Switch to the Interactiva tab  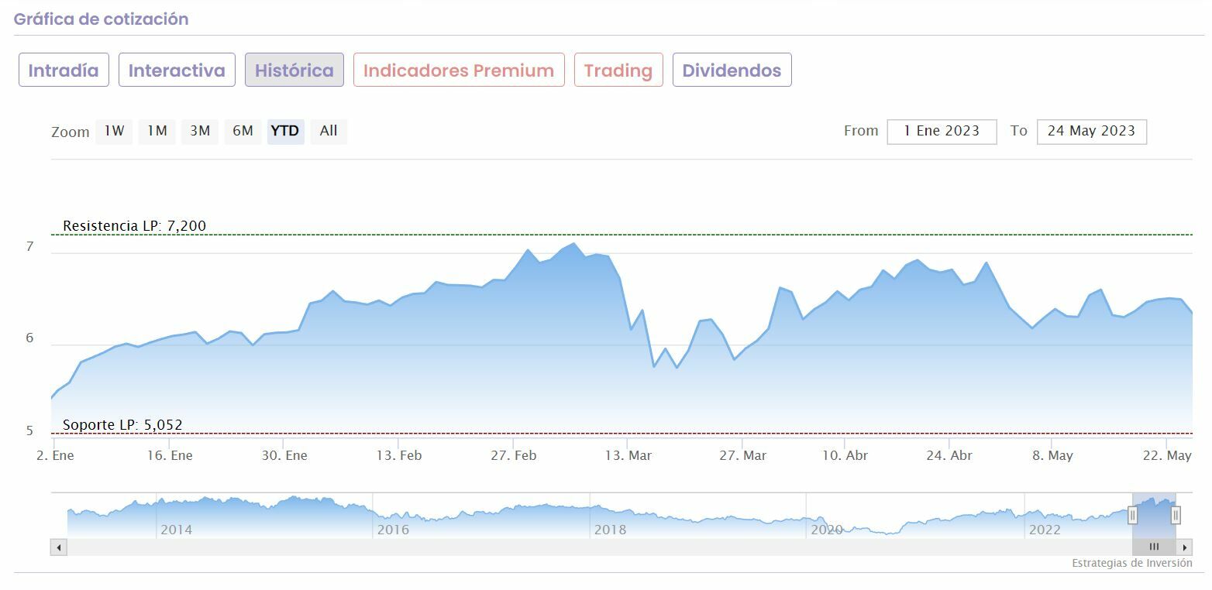pos(177,70)
